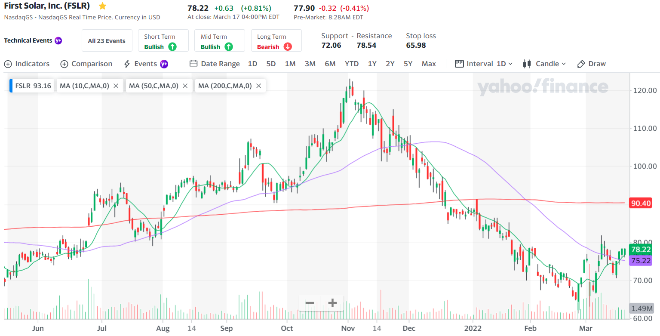Click the pre-market price 77.90
660x336 pixels.
coord(304,8)
